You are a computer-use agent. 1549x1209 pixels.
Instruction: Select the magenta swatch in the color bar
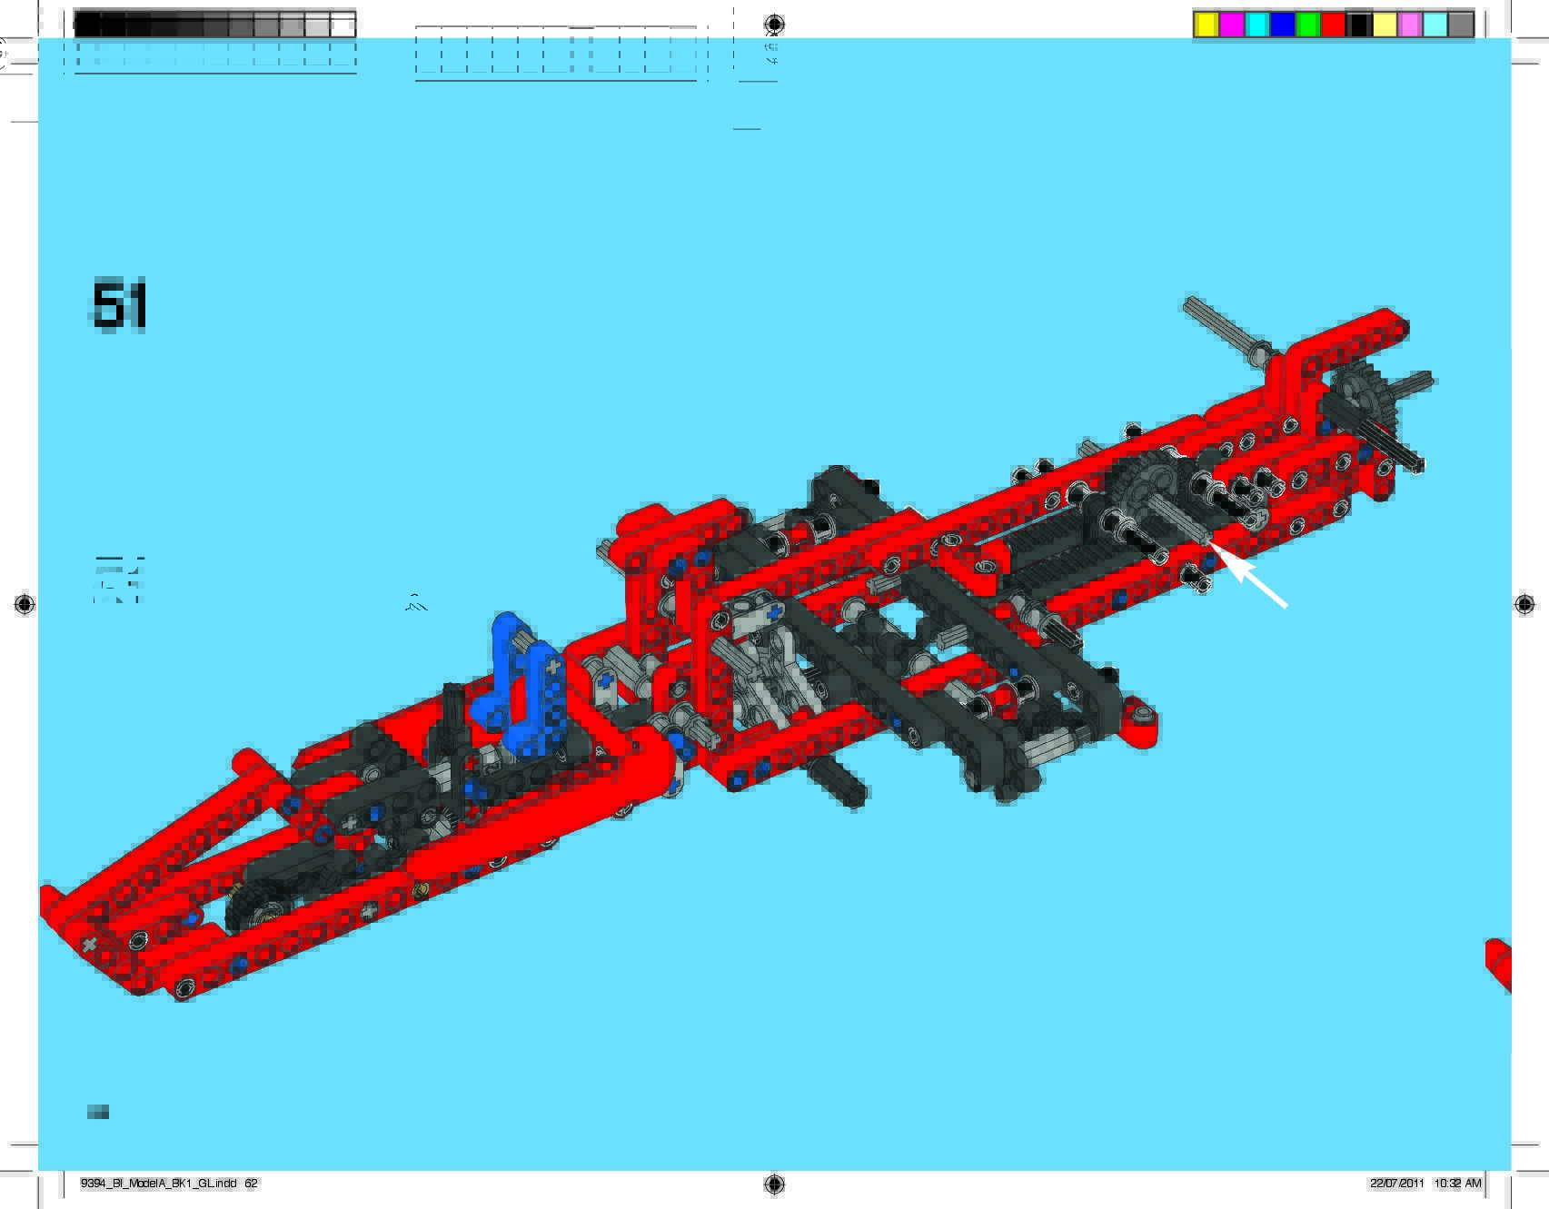1231,25
